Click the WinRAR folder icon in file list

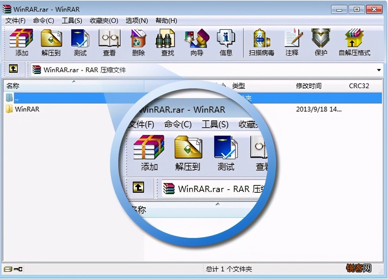9,109
